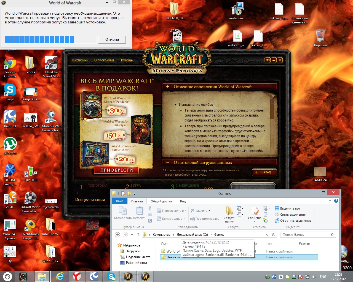Open Yandex browser from the taskbar
This screenshot has width=353, height=282.
pyautogui.click(x=77, y=276)
